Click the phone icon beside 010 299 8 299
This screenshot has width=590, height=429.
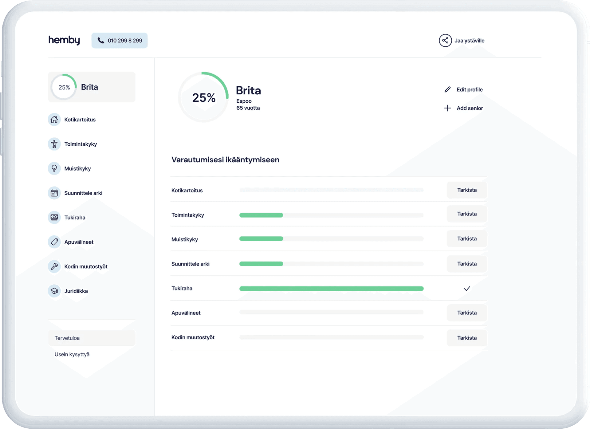101,40
